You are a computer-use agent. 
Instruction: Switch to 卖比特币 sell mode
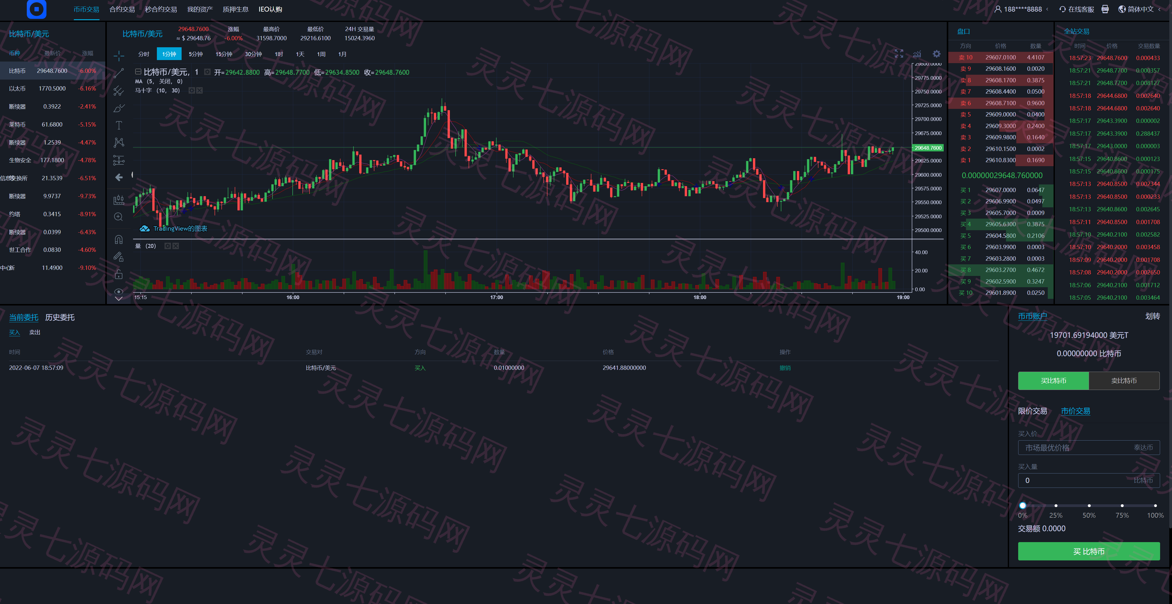point(1124,381)
